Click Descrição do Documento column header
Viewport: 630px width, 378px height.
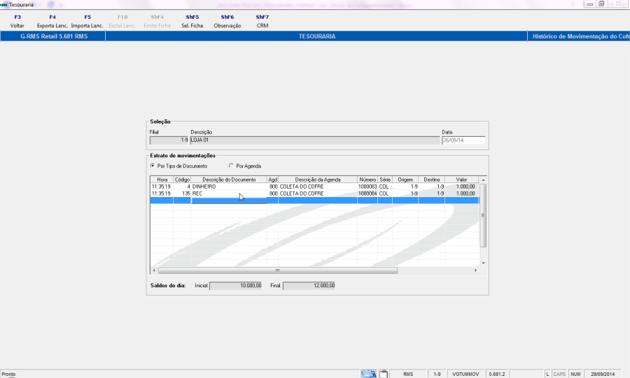(x=229, y=180)
